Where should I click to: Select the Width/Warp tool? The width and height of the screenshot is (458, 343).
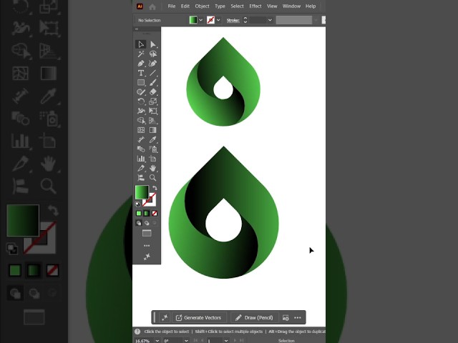tap(141, 111)
